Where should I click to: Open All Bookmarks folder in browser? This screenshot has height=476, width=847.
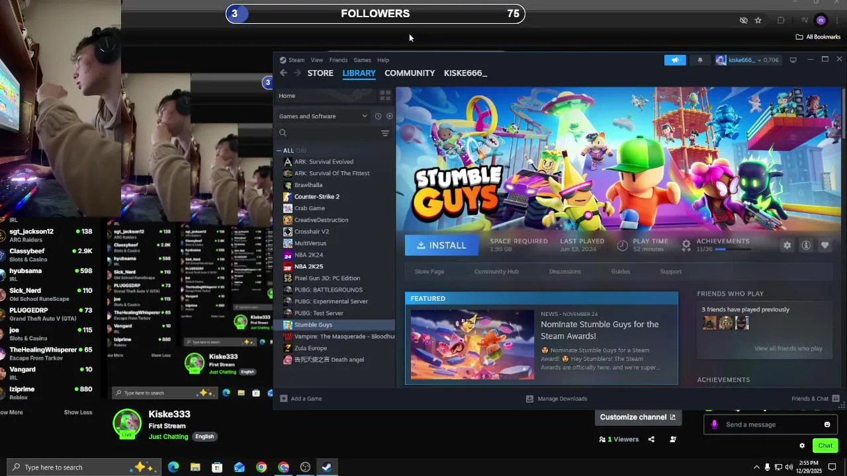point(818,37)
